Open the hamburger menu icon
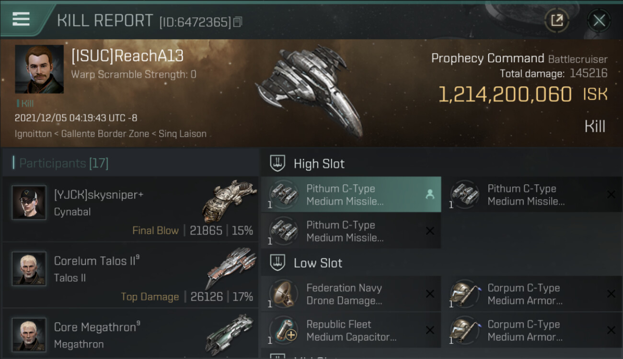This screenshot has height=359, width=623. (21, 19)
